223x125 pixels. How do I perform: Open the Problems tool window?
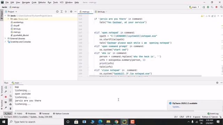point(31,114)
